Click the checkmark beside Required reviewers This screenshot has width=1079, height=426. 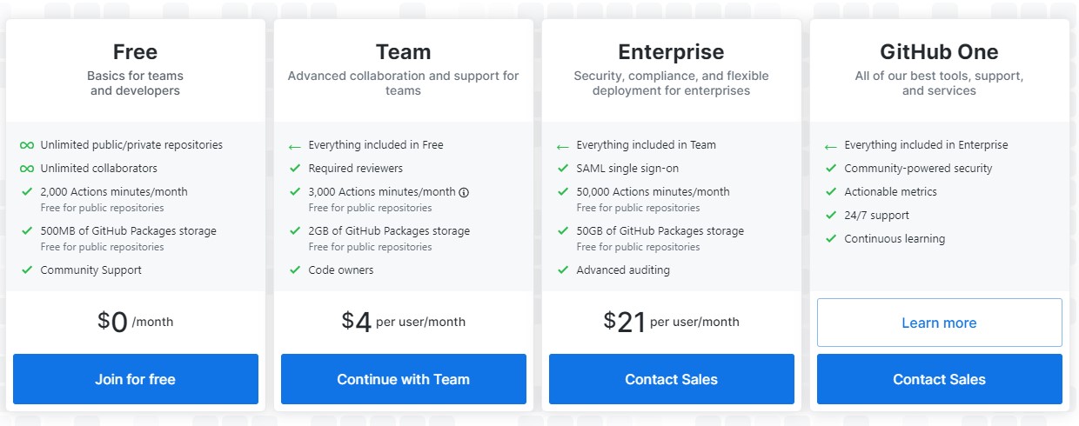point(295,169)
